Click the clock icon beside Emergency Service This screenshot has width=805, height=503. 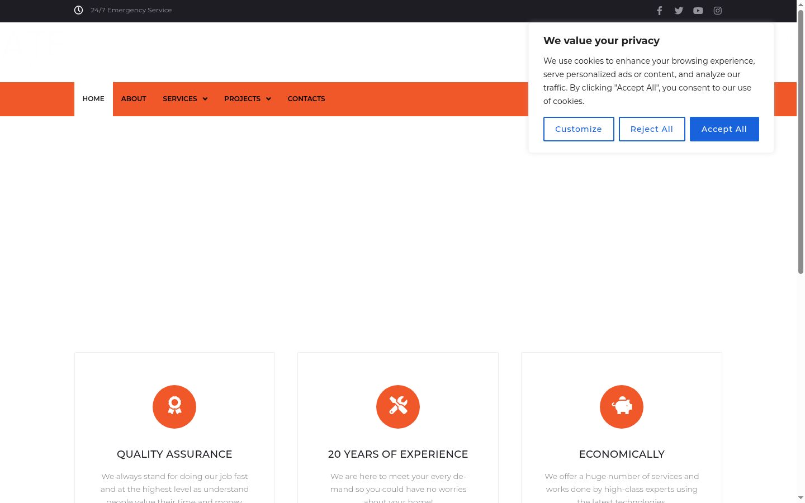(79, 10)
